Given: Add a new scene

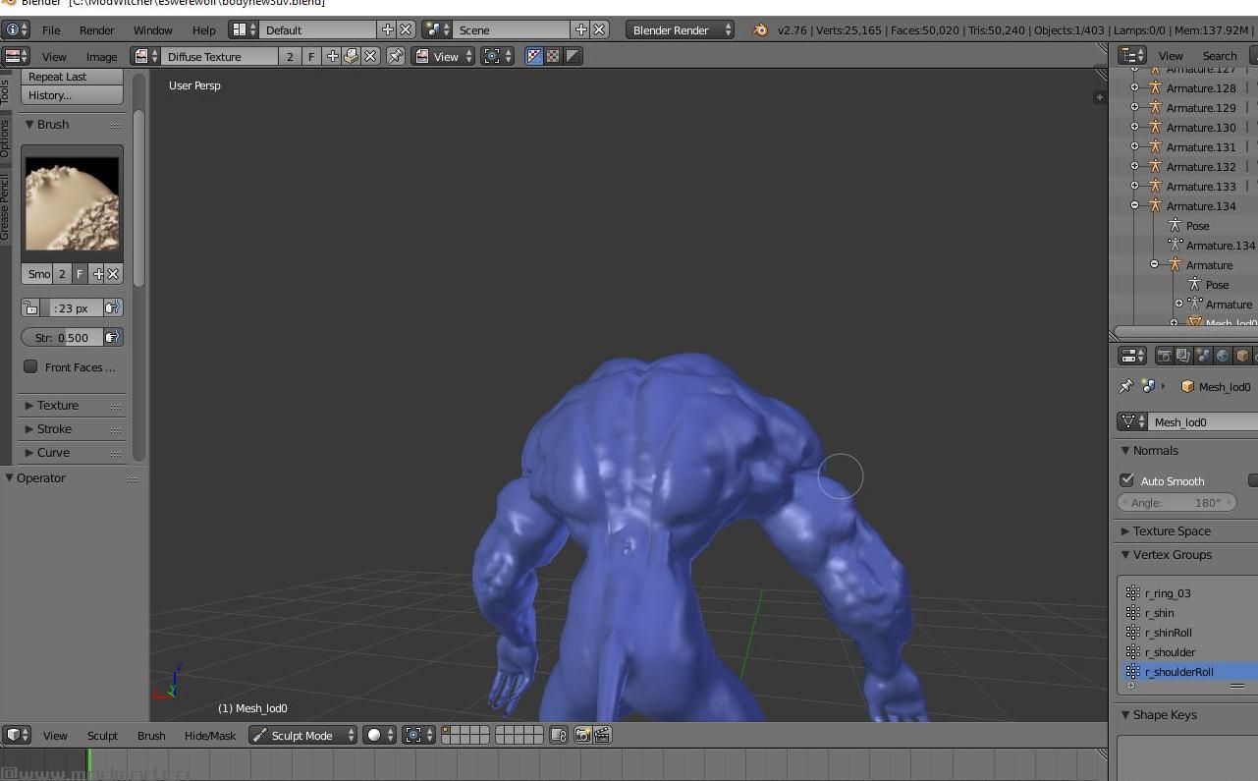Looking at the screenshot, I should (x=581, y=29).
